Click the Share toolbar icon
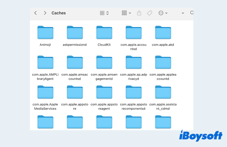227x147 pixels. point(139,13)
